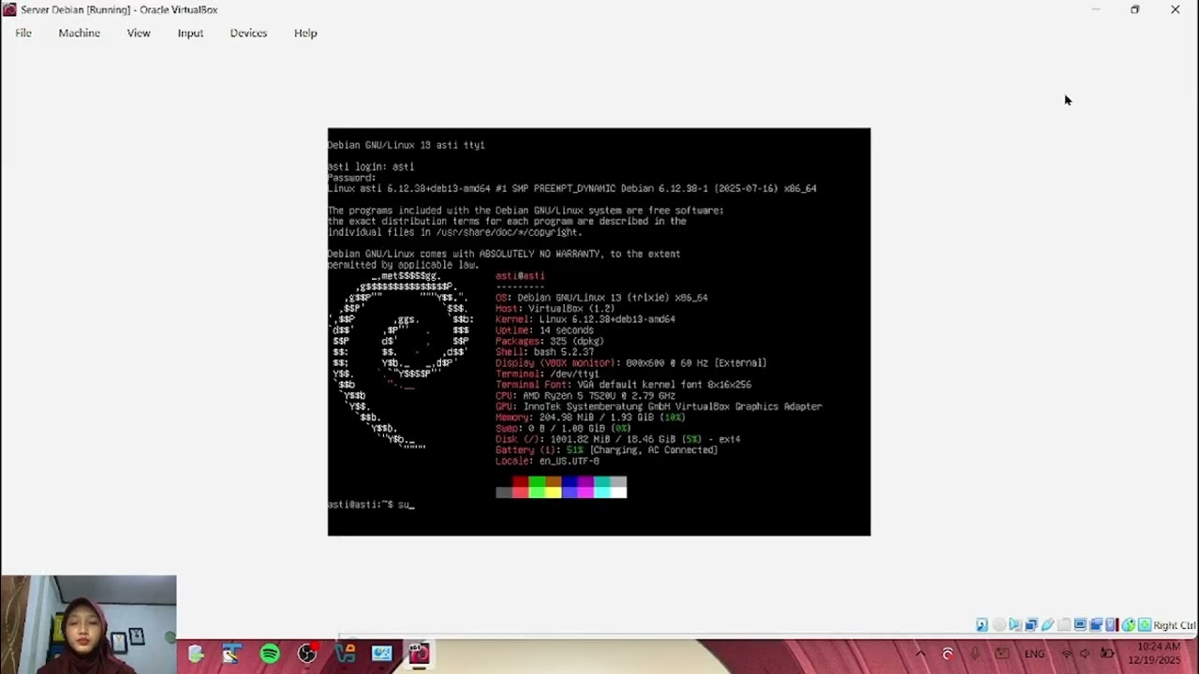Click the 'Swap: 0 B / 1.08 GiB' line
This screenshot has width=1199, height=674.
click(x=563, y=428)
